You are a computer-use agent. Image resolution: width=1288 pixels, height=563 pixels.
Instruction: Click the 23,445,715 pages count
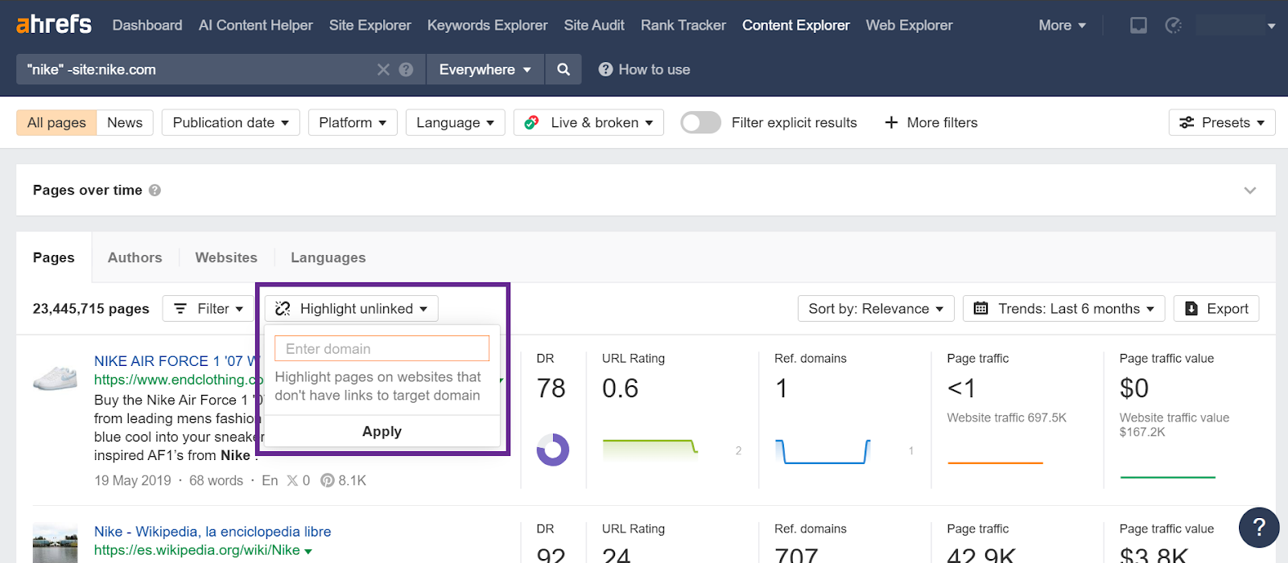91,309
